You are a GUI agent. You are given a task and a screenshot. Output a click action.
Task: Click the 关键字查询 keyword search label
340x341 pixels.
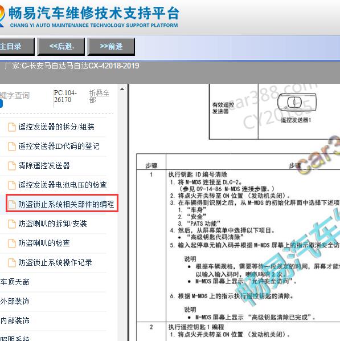[15, 95]
